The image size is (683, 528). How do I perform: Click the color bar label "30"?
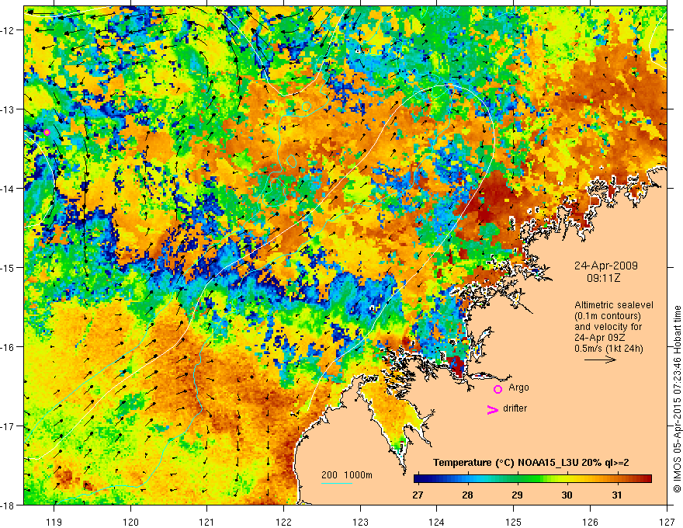567,495
